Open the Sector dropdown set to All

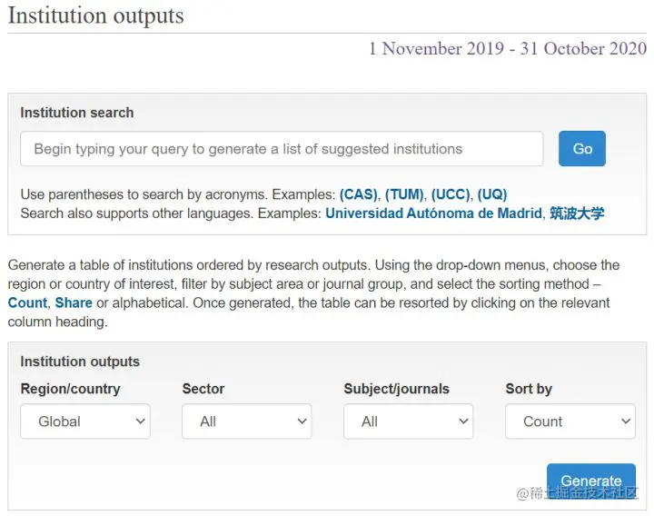(247, 422)
